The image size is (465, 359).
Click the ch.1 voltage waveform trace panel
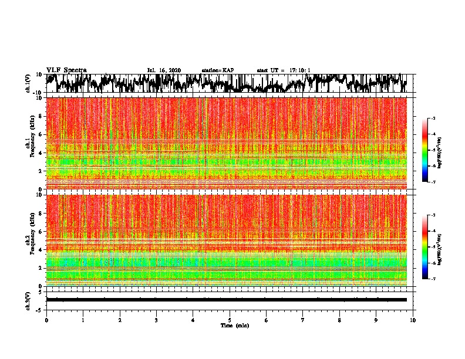tap(230, 83)
